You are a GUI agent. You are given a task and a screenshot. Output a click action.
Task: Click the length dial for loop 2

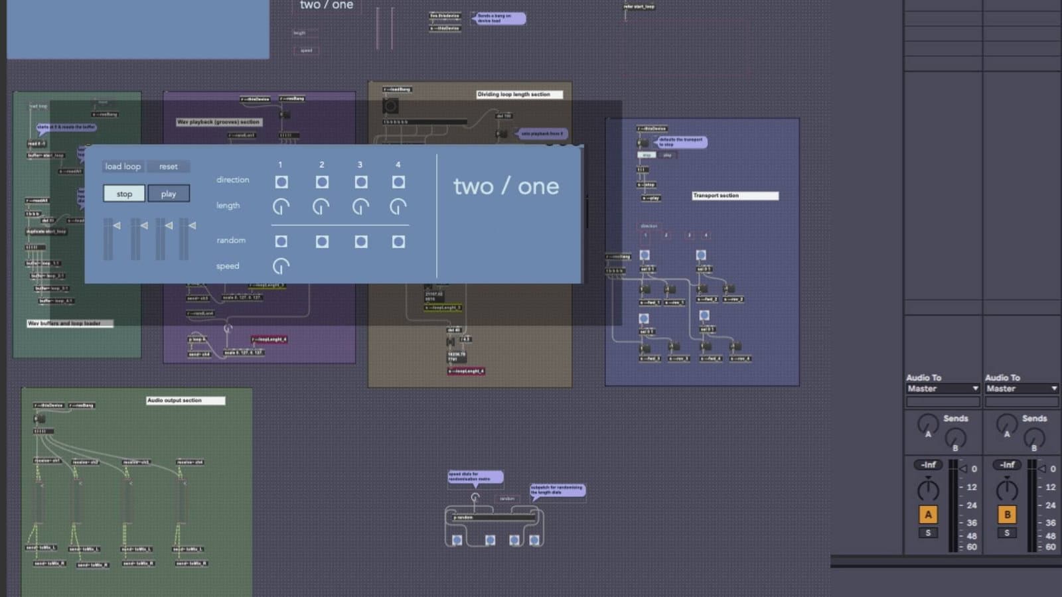321,207
